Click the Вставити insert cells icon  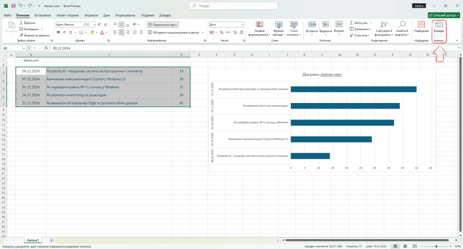[x=312, y=24]
